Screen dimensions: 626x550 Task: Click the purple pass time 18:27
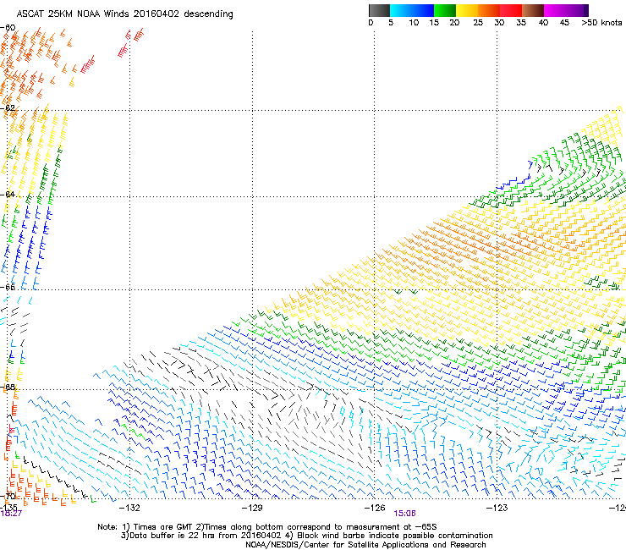click(x=11, y=514)
